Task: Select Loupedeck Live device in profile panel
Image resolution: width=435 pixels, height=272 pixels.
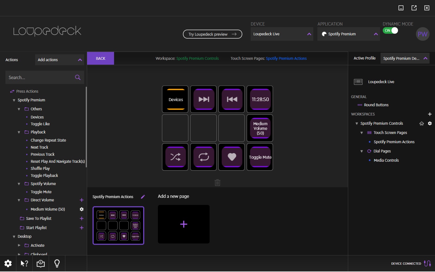Action: pos(381,82)
